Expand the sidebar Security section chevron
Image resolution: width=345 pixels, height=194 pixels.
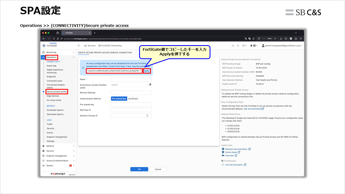point(74,151)
